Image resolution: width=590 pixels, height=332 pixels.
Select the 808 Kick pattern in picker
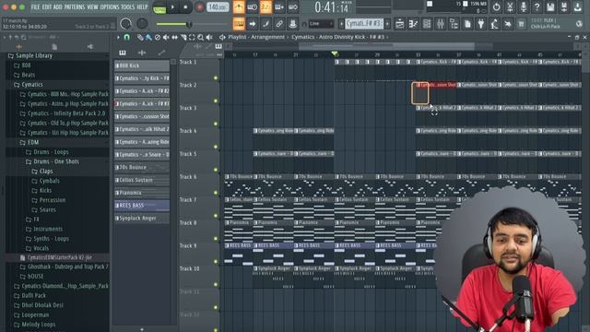[142, 65]
